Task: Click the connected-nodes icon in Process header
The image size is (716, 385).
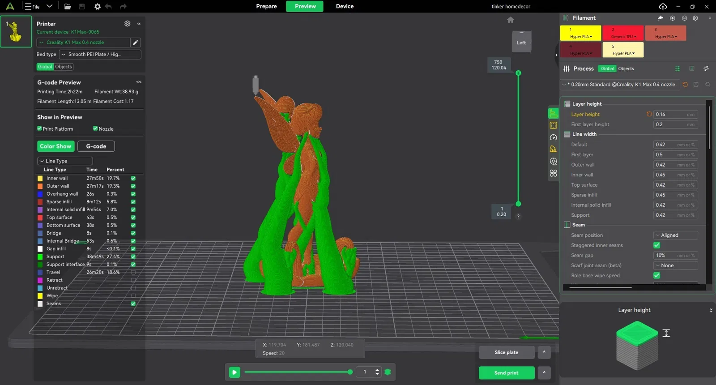Action: pos(706,68)
